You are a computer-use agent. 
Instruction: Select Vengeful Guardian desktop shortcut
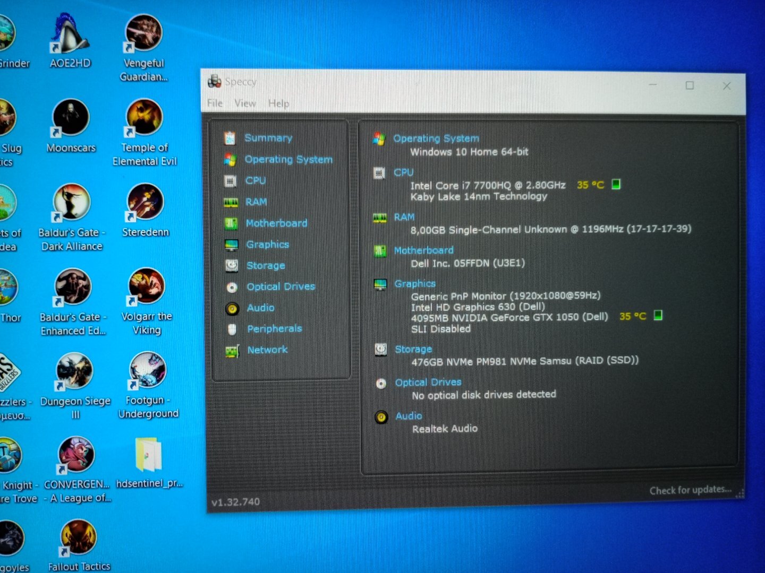coord(143,48)
